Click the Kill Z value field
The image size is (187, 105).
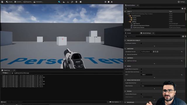click(x=146, y=75)
